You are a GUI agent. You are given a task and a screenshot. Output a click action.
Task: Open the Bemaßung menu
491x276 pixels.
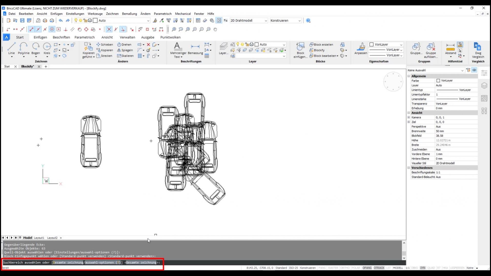[129, 14]
